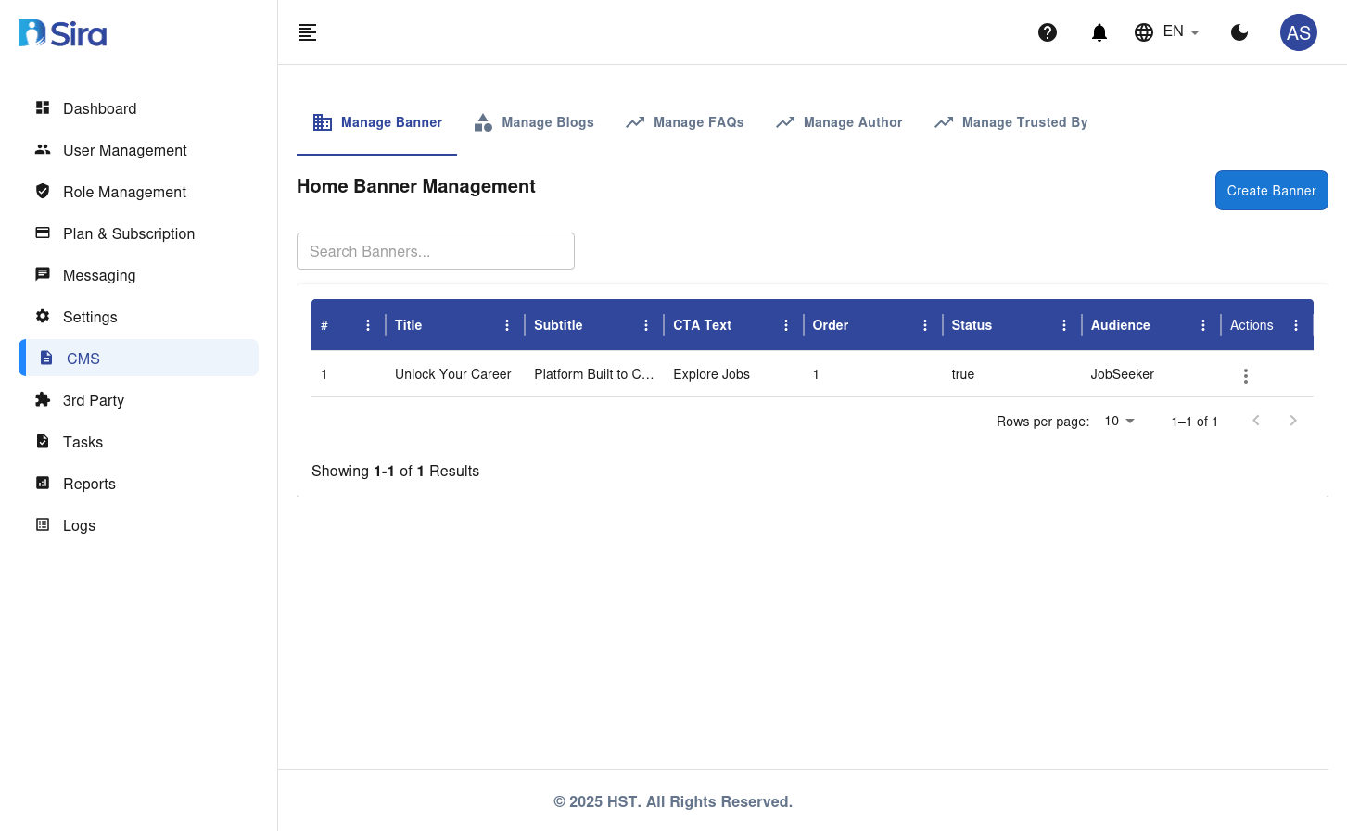Expand the rows per page dropdown

click(1119, 421)
